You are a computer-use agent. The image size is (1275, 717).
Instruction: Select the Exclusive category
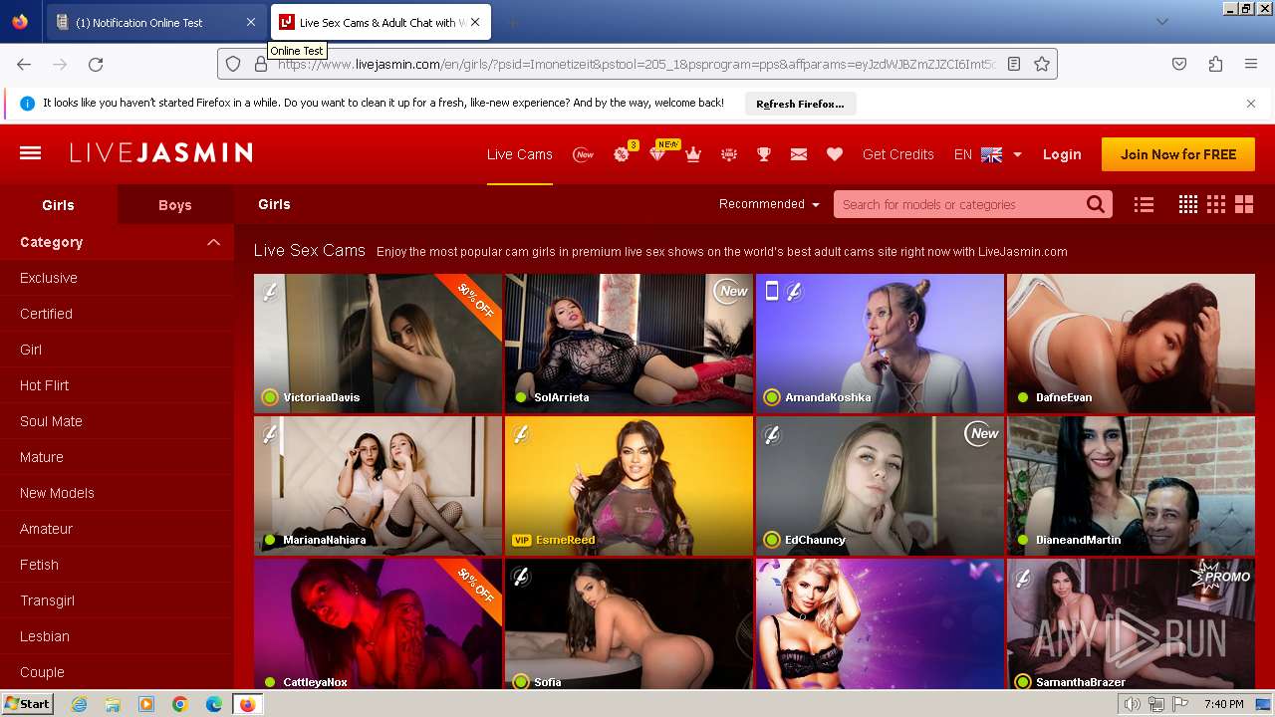(49, 278)
